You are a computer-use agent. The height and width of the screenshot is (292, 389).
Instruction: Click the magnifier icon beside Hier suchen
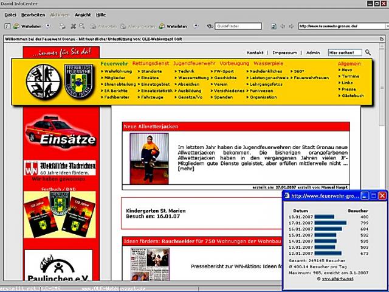point(368,53)
